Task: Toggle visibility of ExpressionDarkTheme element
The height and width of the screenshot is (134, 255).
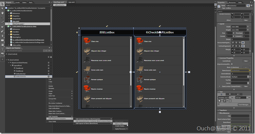Action: click(x=48, y=62)
